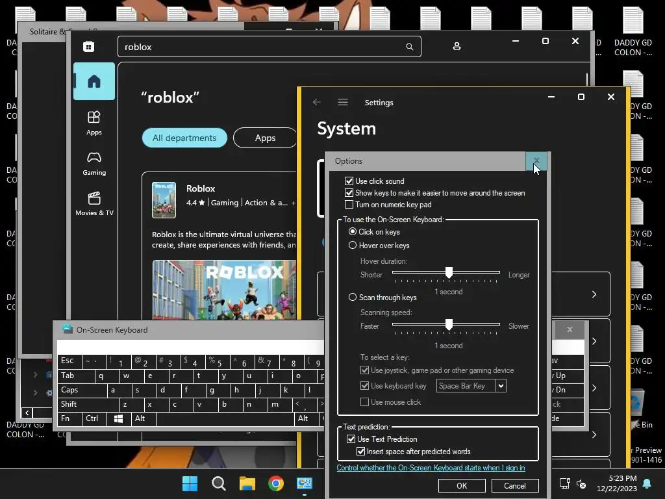This screenshot has width=665, height=499.
Task: Click scroll-left arrow in Solitaire window
Action: [x=27, y=413]
